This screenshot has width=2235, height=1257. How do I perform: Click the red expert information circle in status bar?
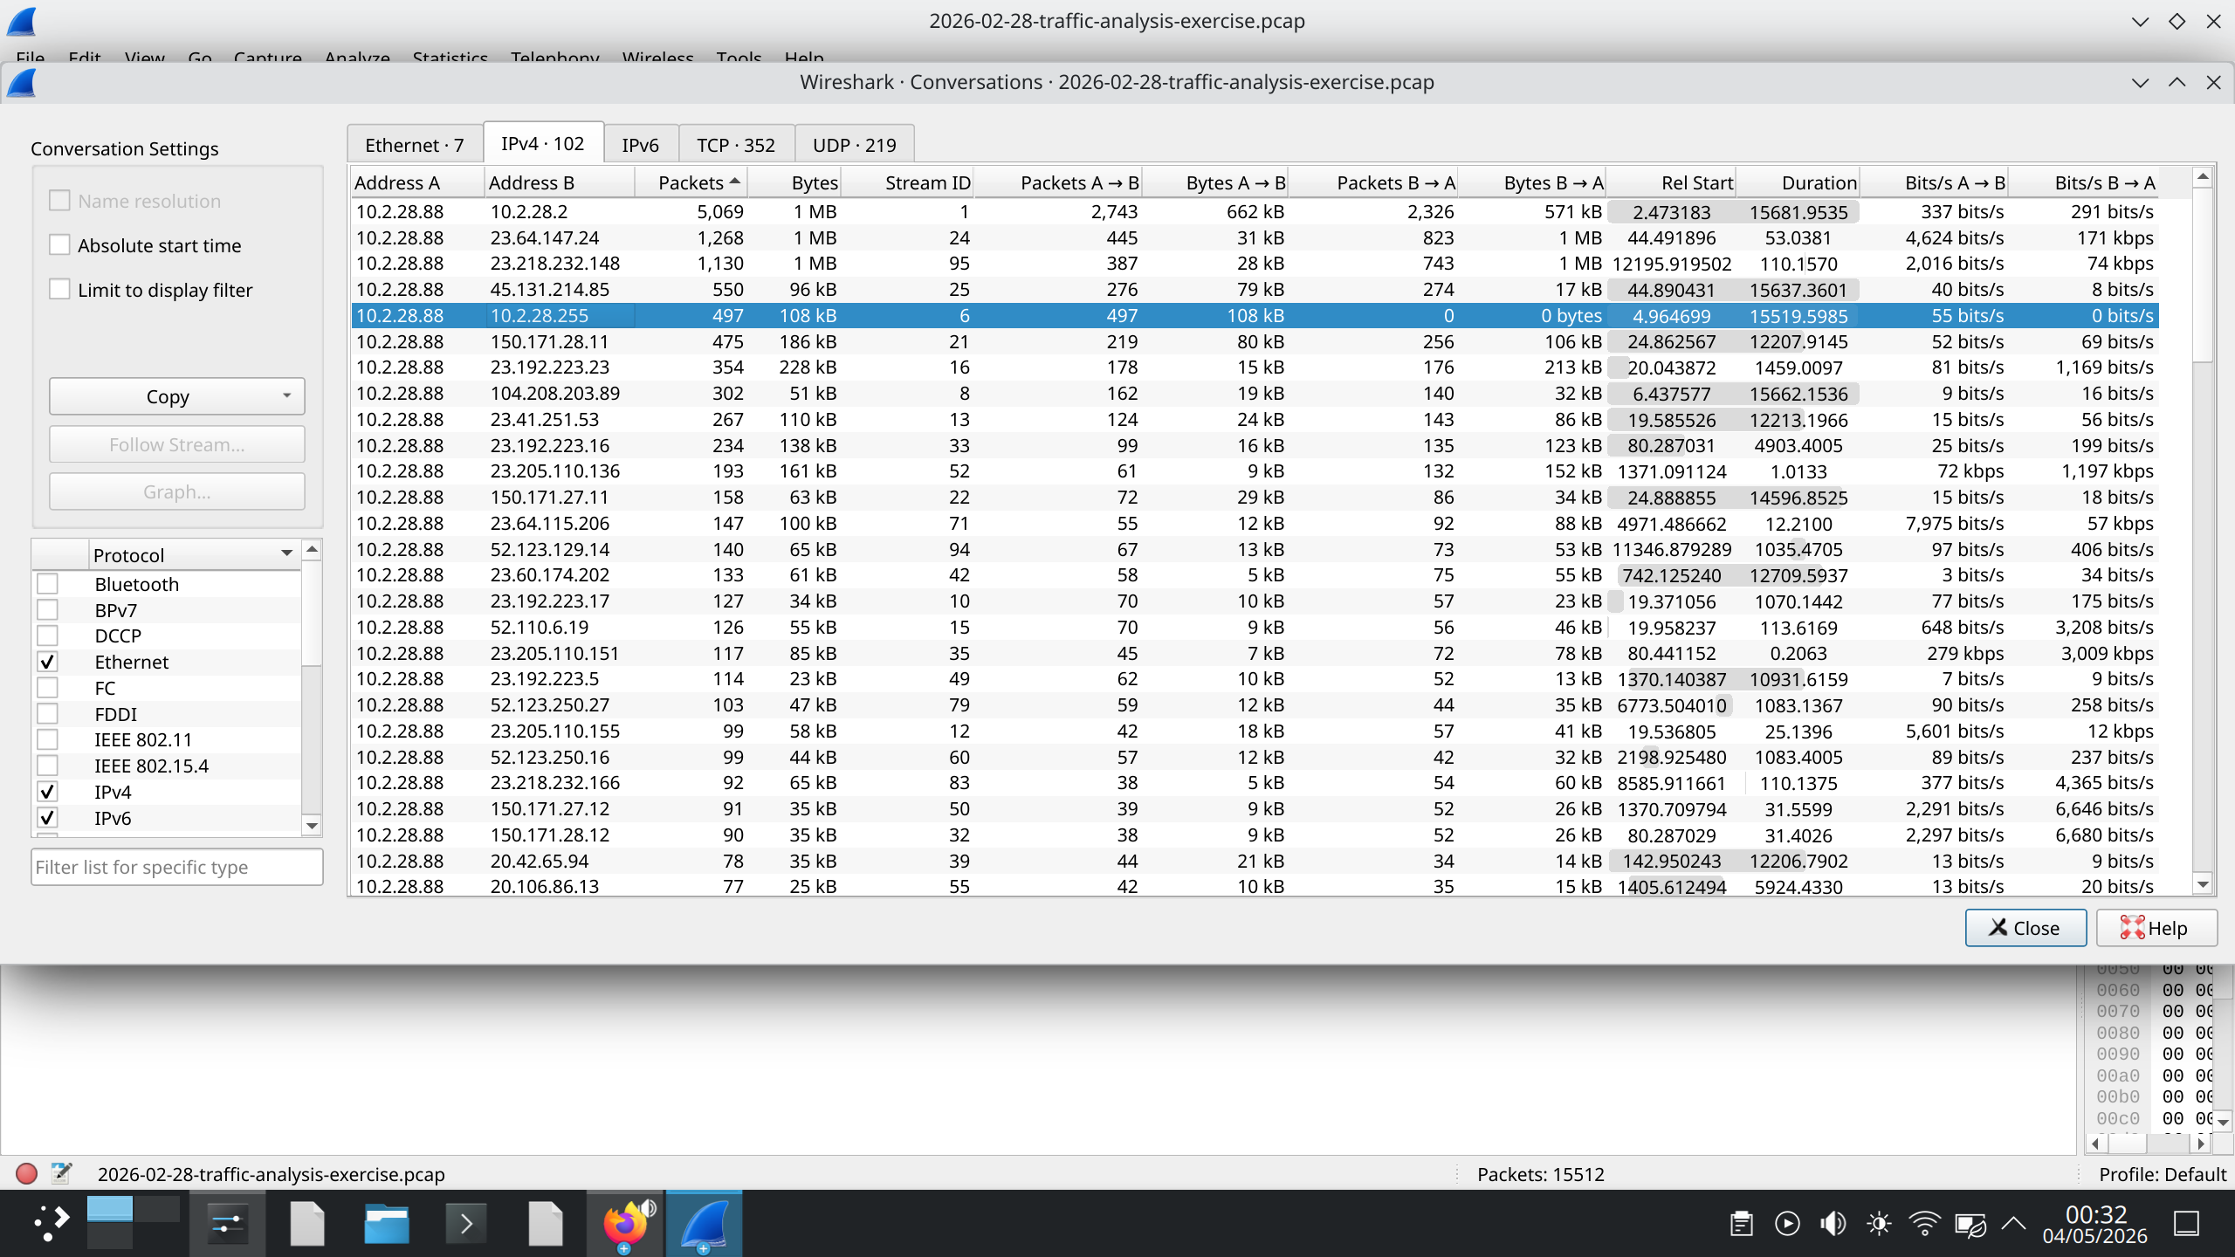26,1174
